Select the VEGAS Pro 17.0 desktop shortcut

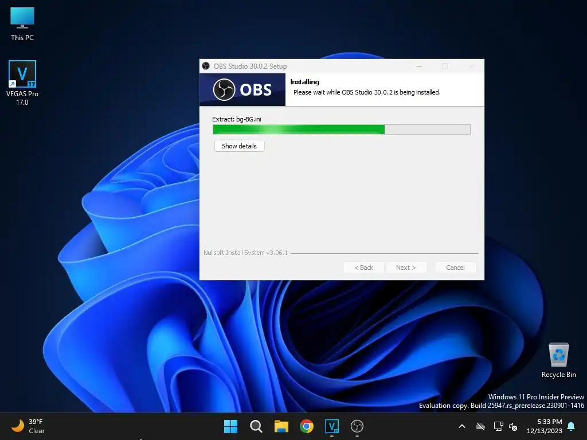pos(22,83)
